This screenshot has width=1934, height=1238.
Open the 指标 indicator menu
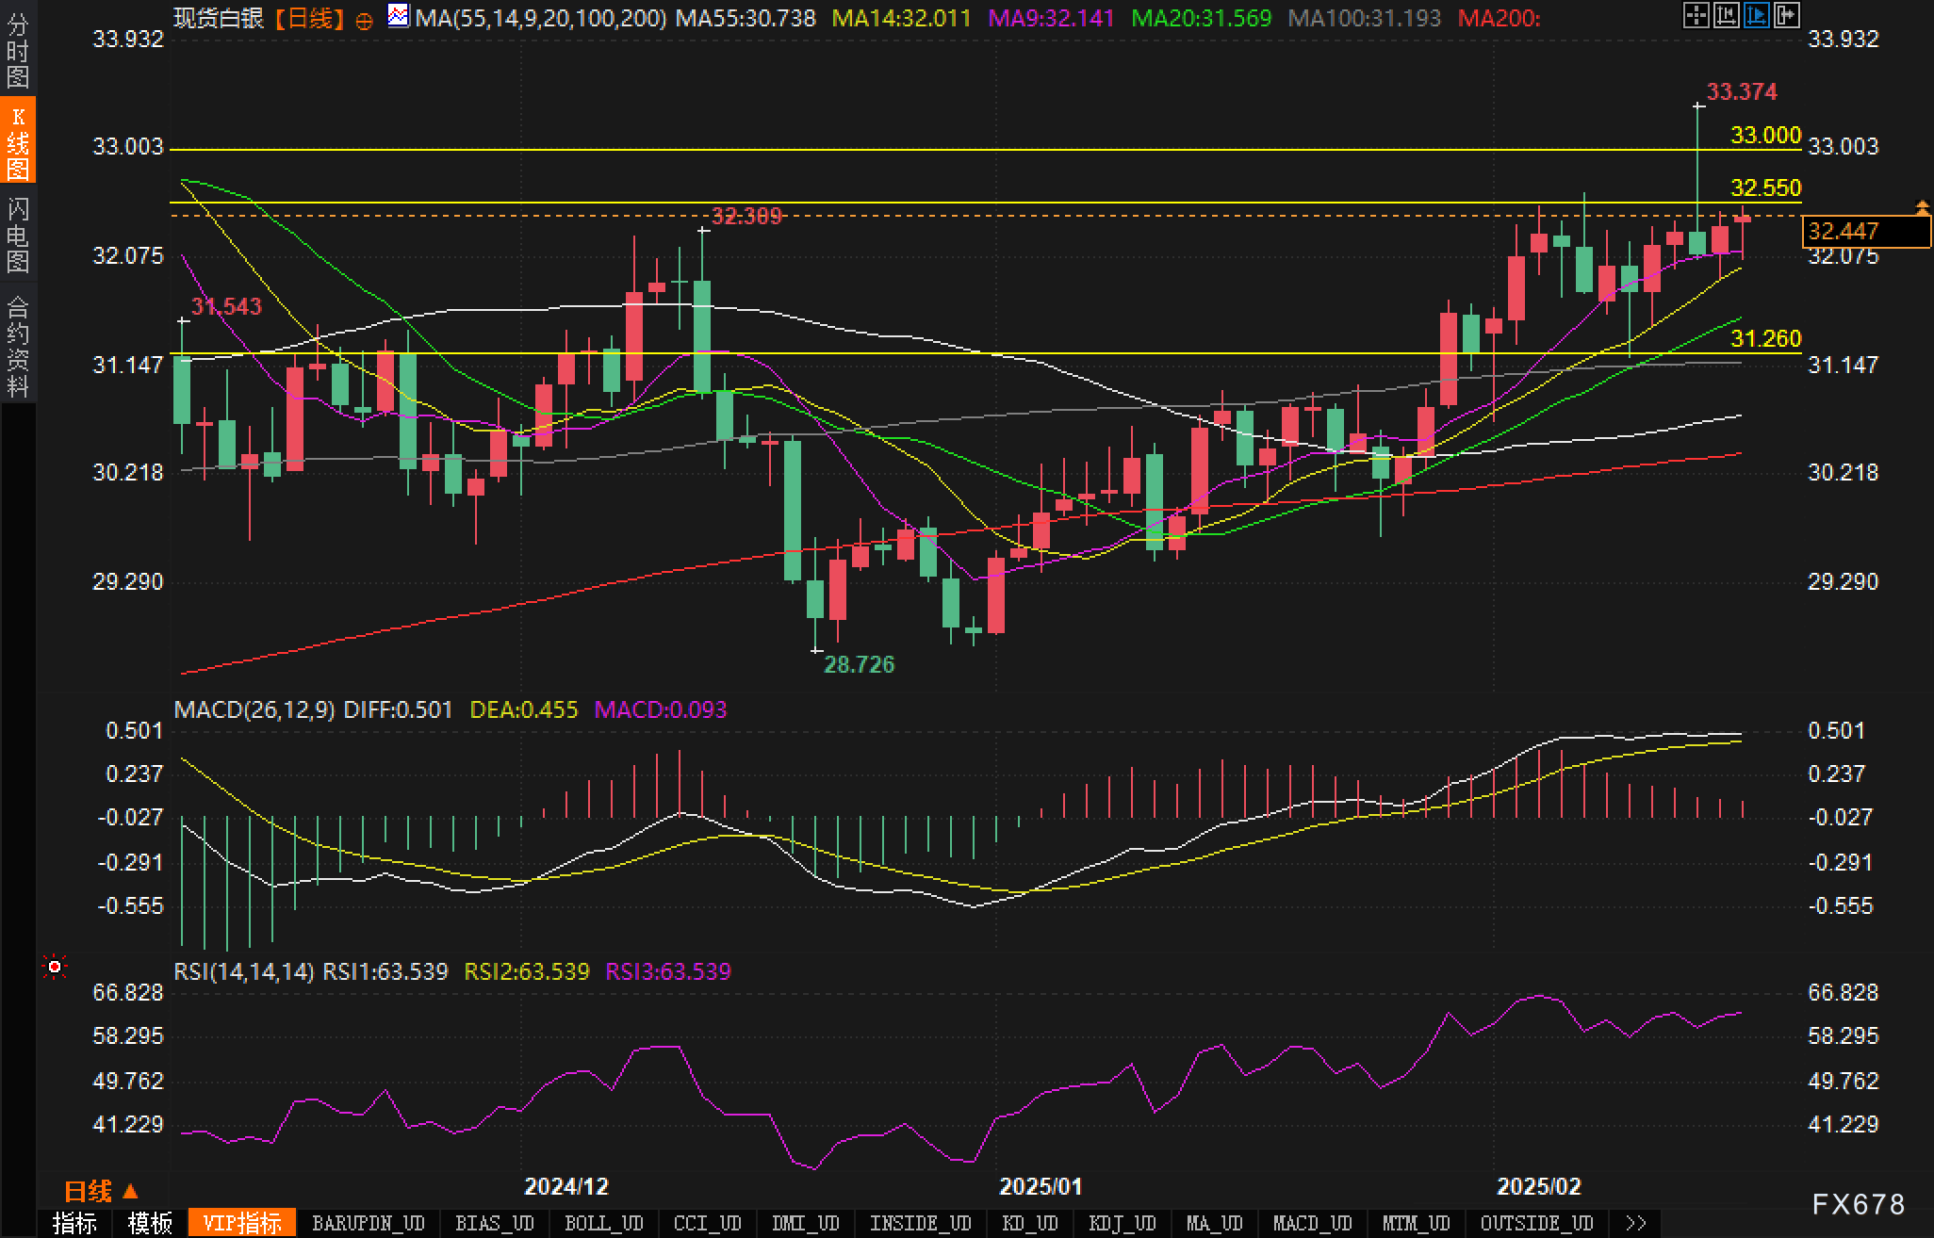74,1223
